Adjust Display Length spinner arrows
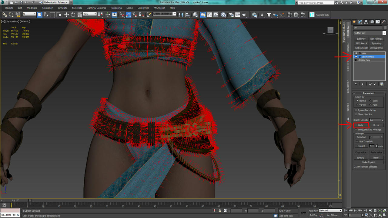Viewport: 388px width, 218px height. pos(383,120)
